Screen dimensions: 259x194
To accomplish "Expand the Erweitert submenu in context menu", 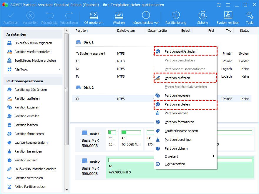I will click(185, 156).
